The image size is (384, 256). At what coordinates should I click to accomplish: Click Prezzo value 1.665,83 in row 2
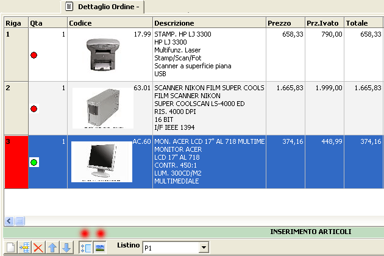(290, 88)
